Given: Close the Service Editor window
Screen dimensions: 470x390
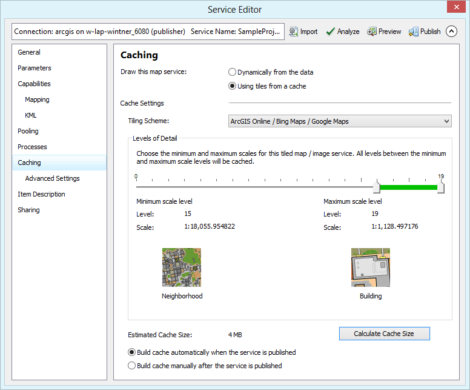Looking at the screenshot, I should pos(455,8).
